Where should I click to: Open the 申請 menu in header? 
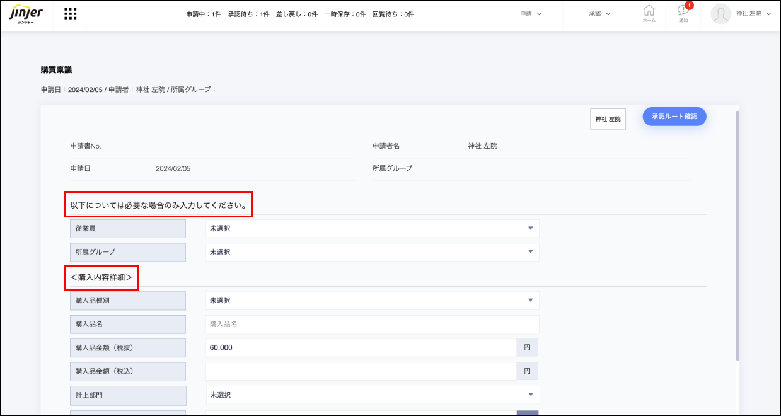click(x=531, y=14)
